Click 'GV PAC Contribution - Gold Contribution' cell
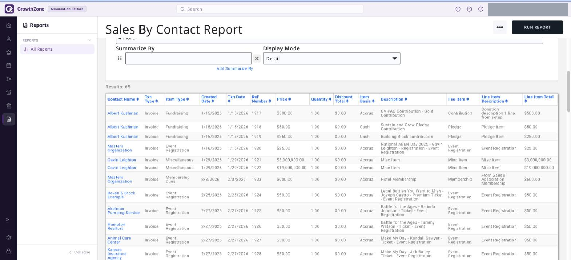The width and height of the screenshot is (571, 260). [407, 113]
